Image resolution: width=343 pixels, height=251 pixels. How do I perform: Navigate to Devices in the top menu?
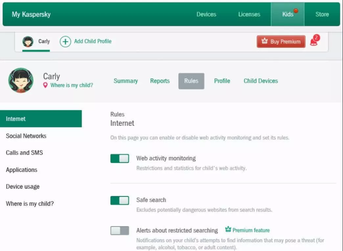[x=206, y=14]
